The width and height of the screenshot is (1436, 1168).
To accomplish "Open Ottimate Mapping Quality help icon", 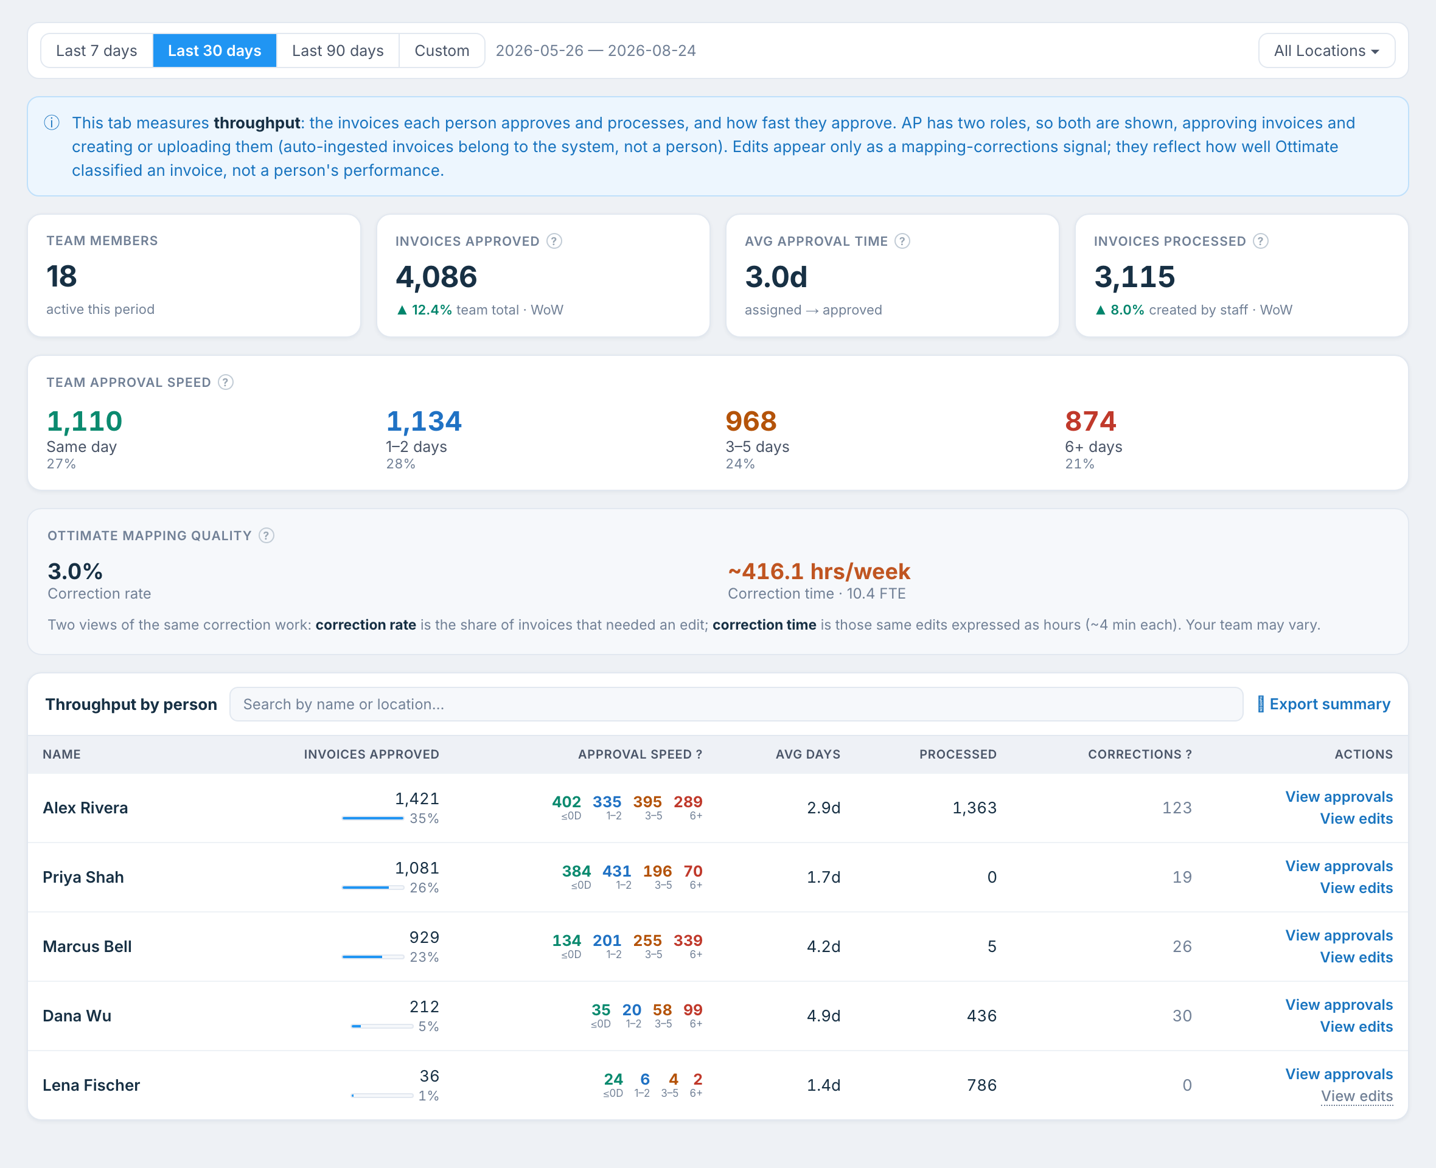I will (267, 535).
